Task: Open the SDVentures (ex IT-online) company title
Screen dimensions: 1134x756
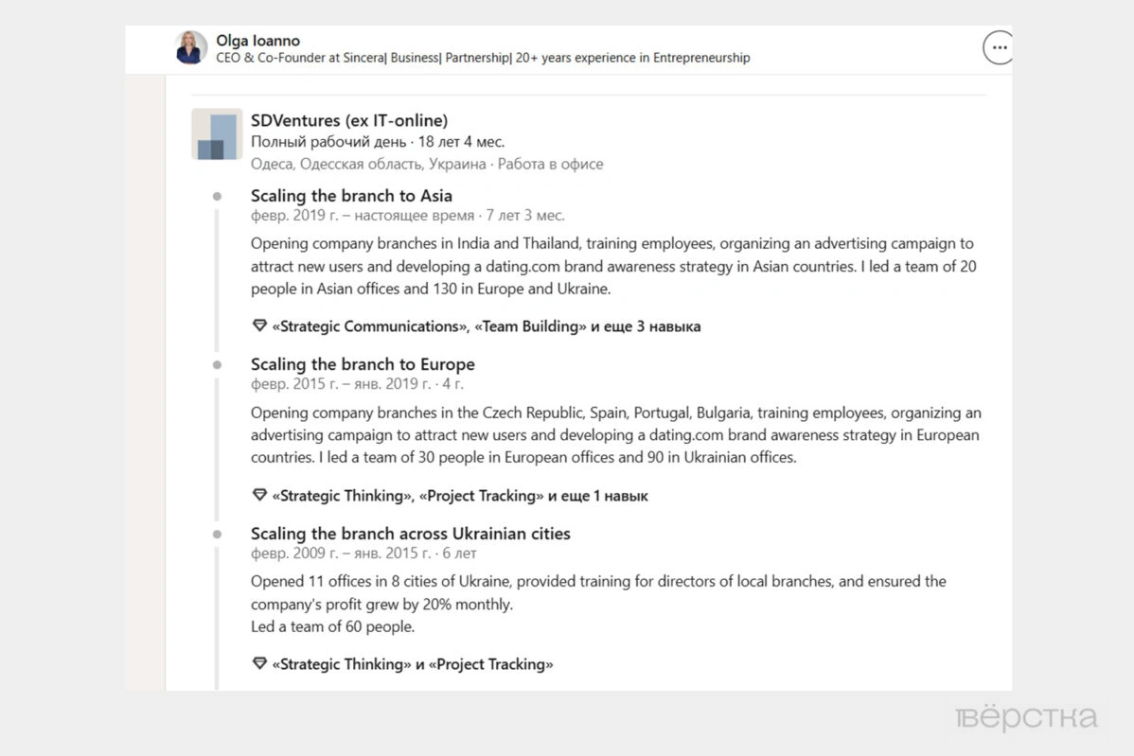Action: pos(349,120)
